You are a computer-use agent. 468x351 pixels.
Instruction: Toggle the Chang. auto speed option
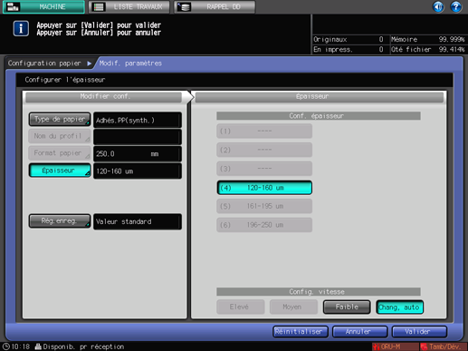pos(400,307)
